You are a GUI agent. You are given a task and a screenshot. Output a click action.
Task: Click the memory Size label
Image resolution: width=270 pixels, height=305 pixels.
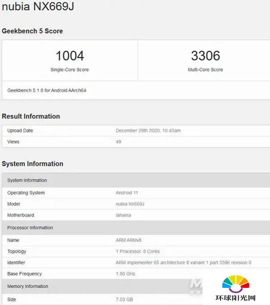12,300
